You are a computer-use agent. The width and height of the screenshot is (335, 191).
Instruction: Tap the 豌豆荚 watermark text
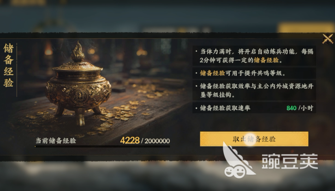(x=290, y=161)
